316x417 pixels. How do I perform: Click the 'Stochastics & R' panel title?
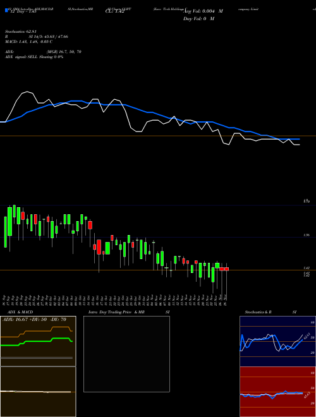tap(258, 312)
